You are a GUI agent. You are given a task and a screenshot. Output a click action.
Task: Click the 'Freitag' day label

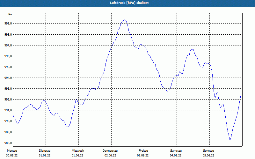pyautogui.click(x=143, y=151)
